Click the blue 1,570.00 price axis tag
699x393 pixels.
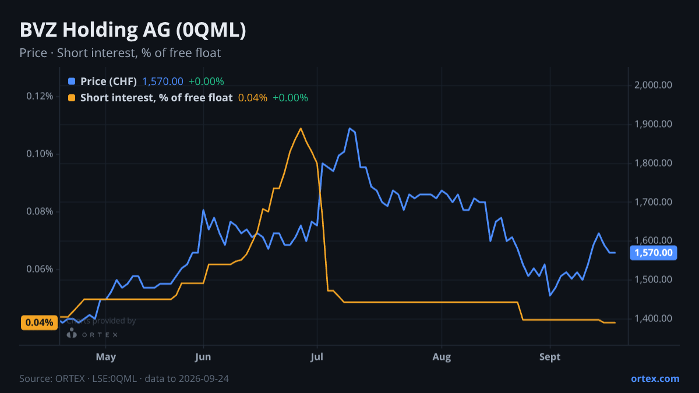tap(653, 253)
